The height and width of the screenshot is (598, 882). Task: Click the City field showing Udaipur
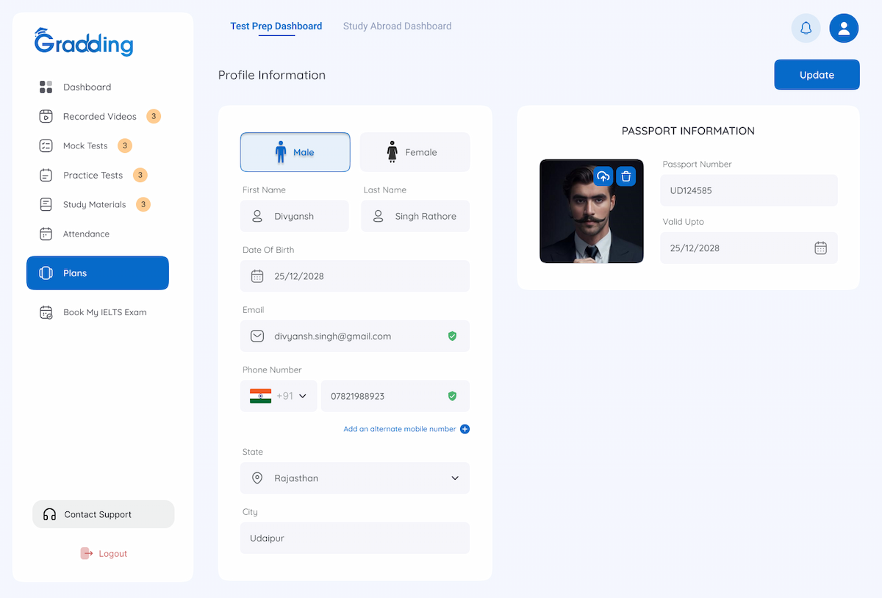tap(355, 538)
